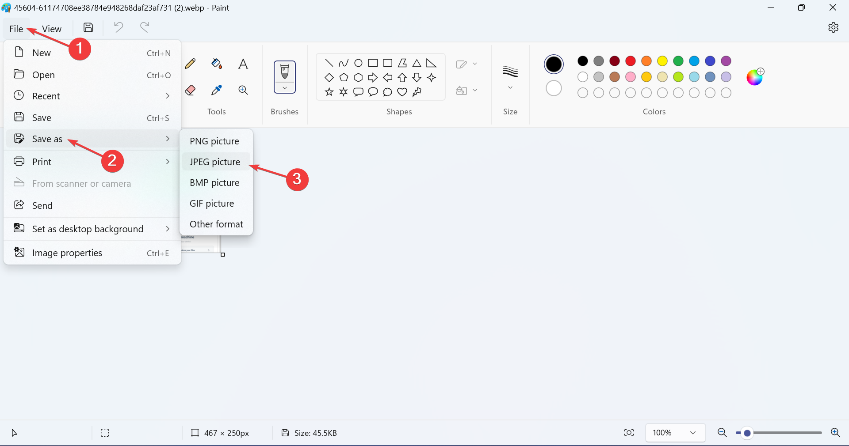The image size is (849, 446).
Task: Select the Pencil tool
Action: (x=190, y=64)
